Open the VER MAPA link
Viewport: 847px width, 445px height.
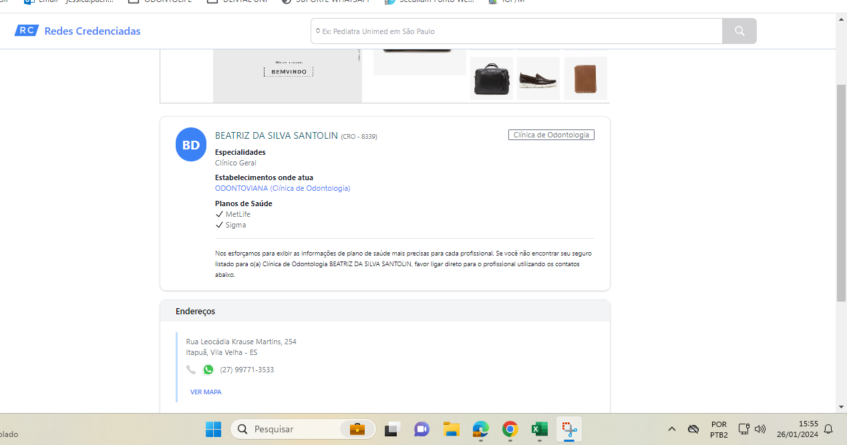tap(206, 392)
